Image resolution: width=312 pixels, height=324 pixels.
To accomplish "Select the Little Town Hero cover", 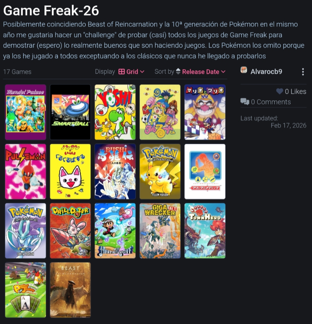I will click(205, 231).
